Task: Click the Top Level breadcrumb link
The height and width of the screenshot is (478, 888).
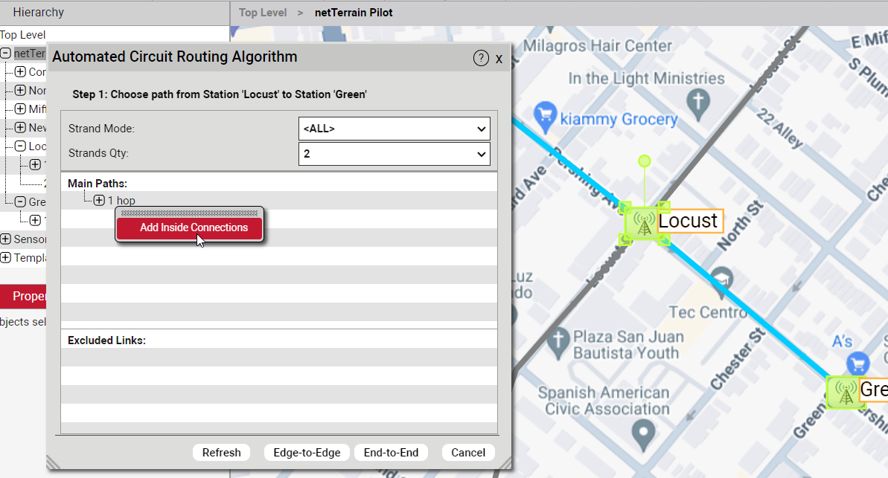Action: coord(263,13)
